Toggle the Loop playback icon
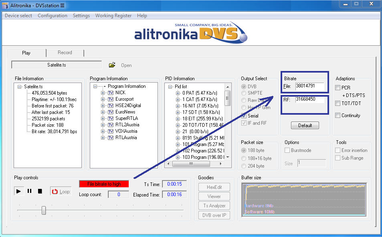Viewport: 382px width, 237px height. [55, 192]
